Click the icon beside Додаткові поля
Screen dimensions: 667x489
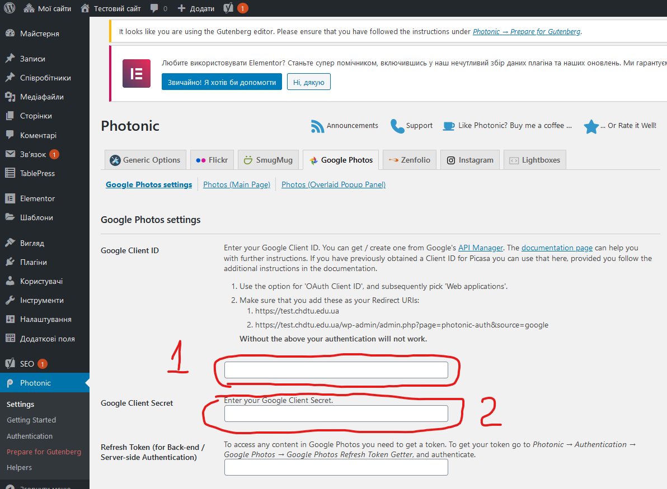(10, 338)
